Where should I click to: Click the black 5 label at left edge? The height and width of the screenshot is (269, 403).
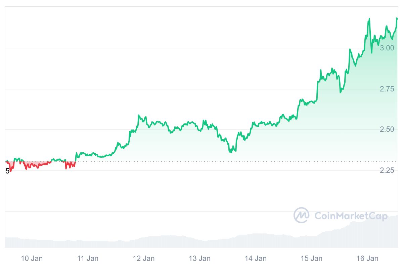click(x=7, y=171)
